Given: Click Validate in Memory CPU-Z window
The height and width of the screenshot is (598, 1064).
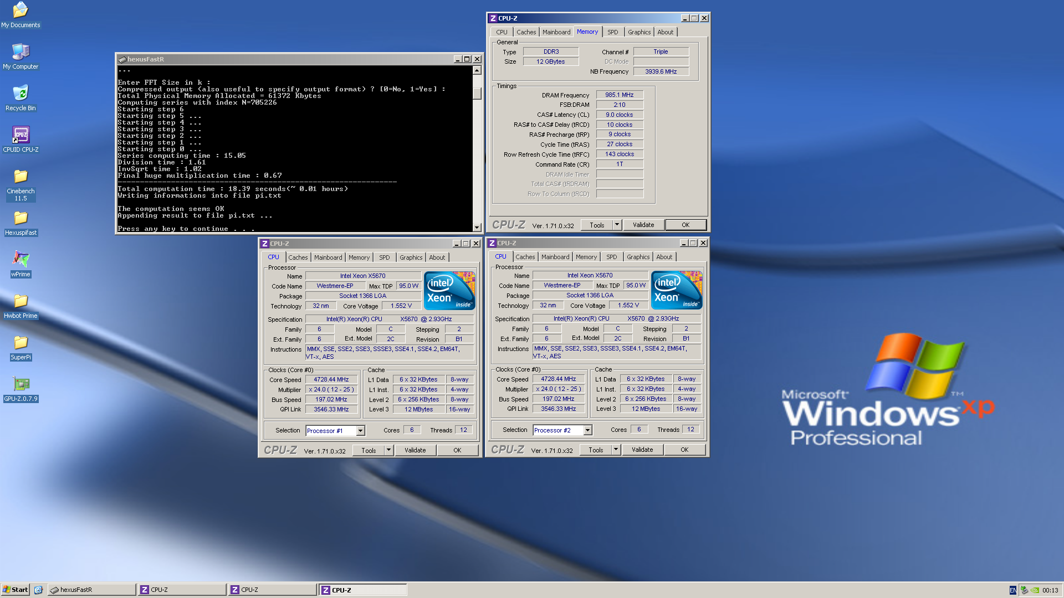Looking at the screenshot, I should click(643, 225).
